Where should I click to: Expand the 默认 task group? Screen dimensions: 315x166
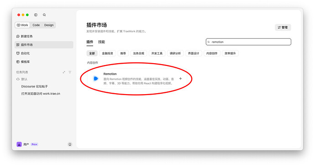tap(22, 79)
